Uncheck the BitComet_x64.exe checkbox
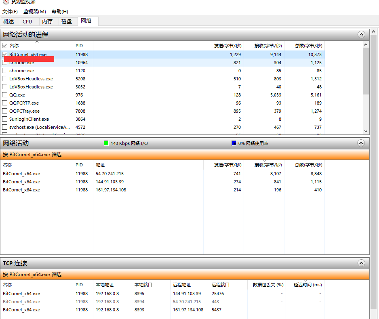The height and width of the screenshot is (319, 379). click(5, 55)
